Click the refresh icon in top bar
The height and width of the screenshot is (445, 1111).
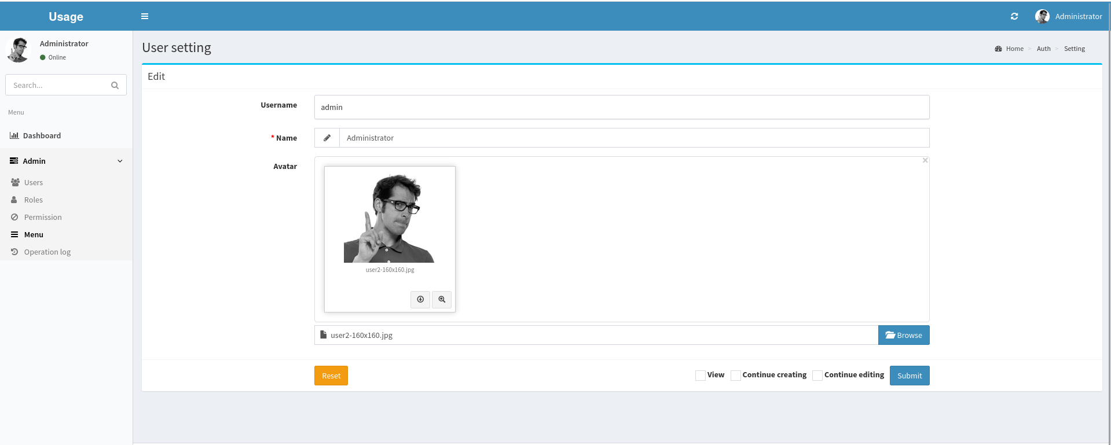coord(1014,16)
